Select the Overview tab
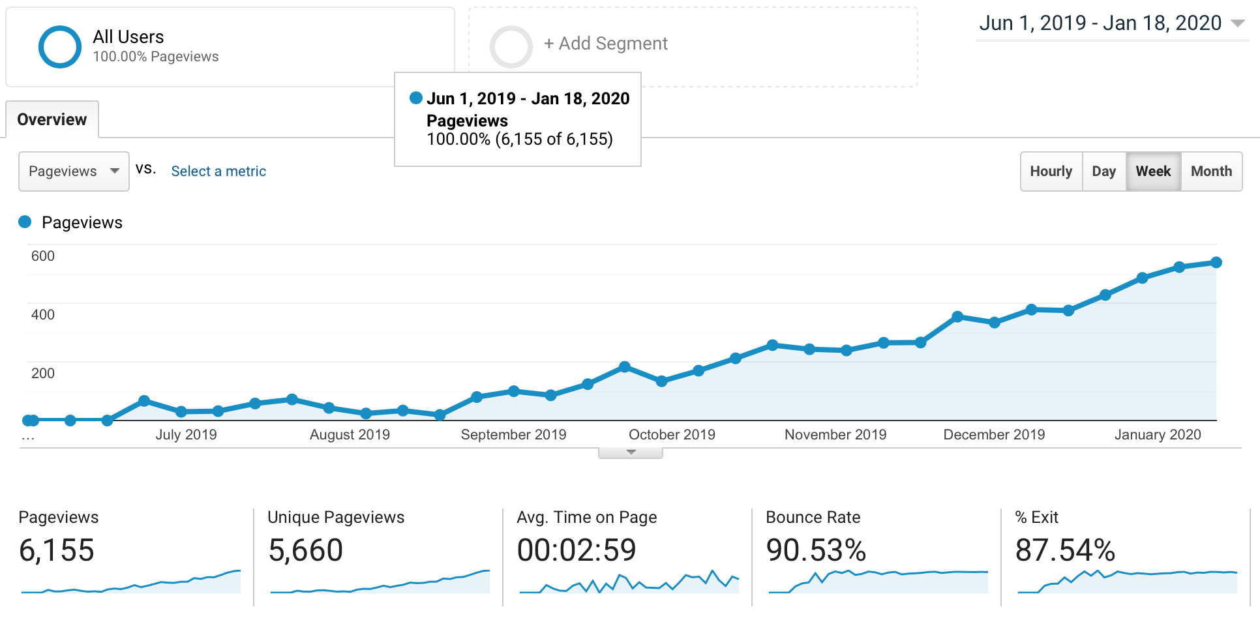Viewport: 1260px width, 622px height. coord(52,119)
